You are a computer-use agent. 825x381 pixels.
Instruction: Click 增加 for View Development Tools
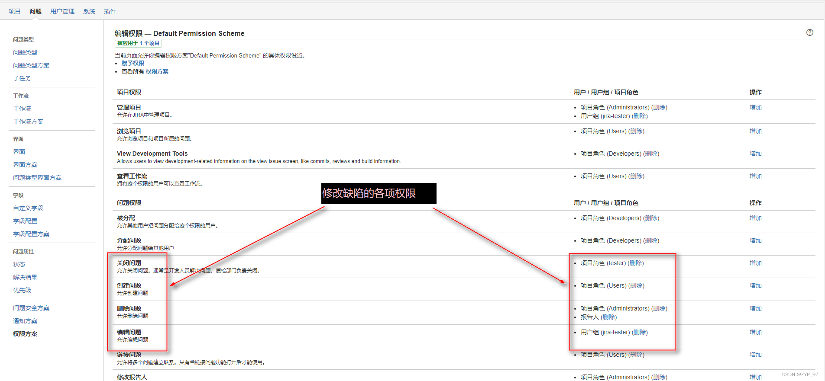coord(755,154)
